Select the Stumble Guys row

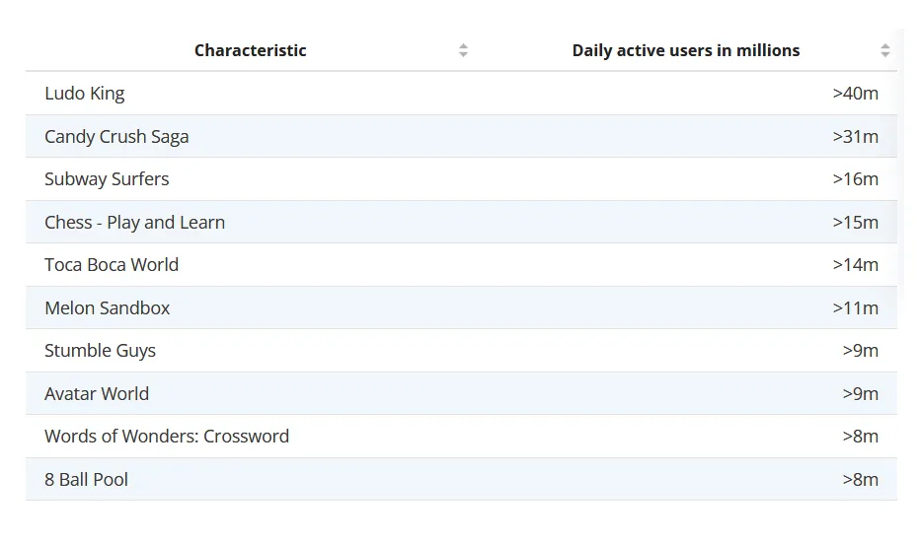coord(100,351)
